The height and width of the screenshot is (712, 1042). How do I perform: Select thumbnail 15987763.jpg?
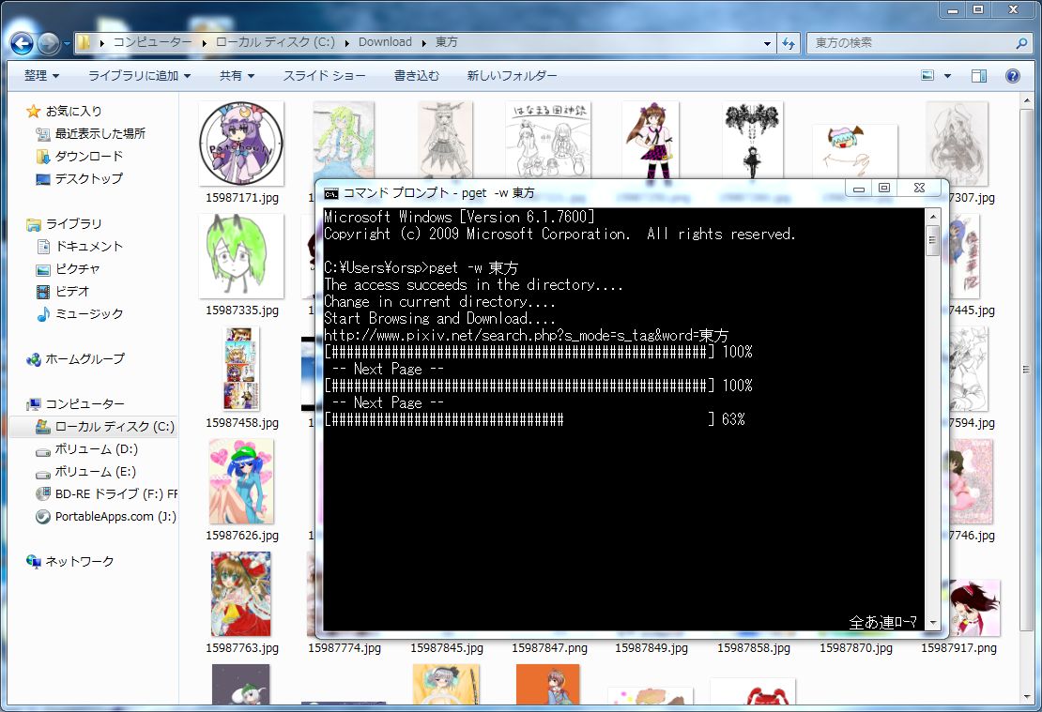point(241,594)
